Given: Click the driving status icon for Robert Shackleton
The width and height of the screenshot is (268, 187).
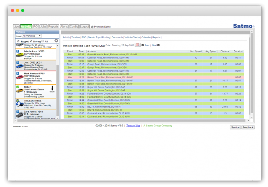Looking at the screenshot, I should 17,87.
